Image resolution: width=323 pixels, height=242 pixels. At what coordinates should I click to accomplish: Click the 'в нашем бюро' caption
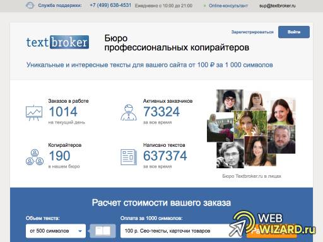click(x=64, y=166)
